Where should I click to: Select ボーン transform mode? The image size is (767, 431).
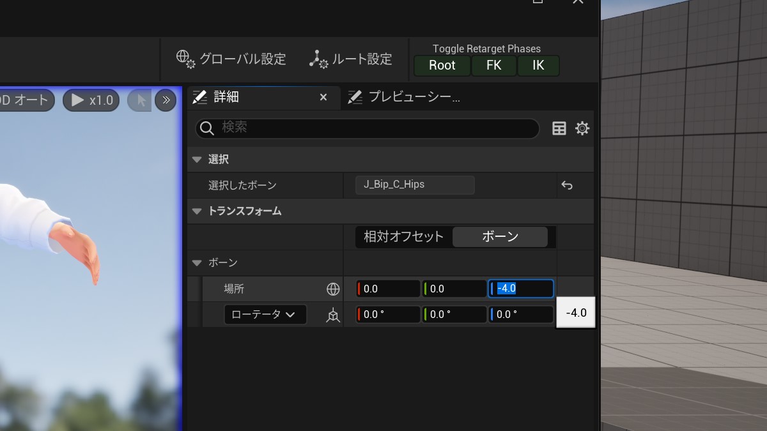click(x=500, y=237)
